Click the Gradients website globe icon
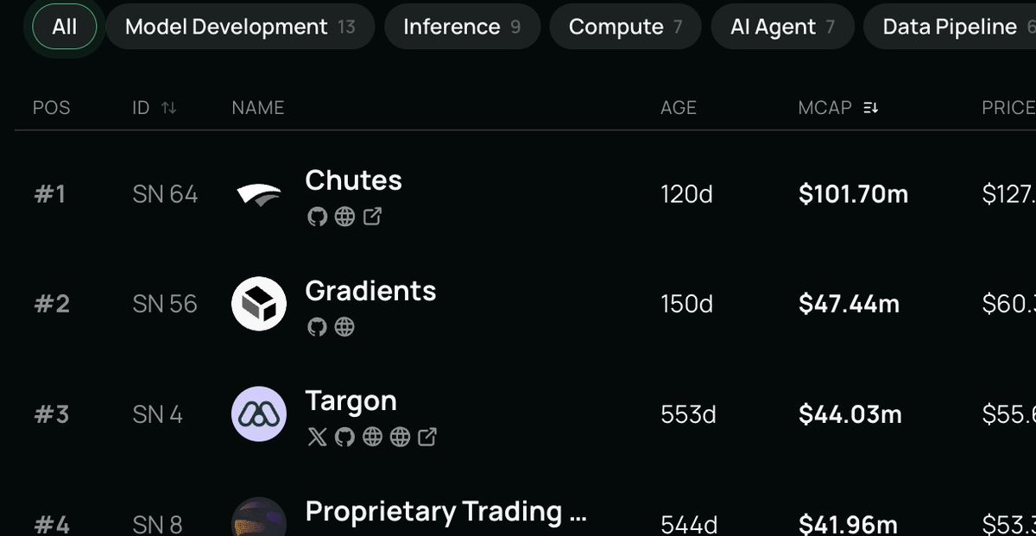1036x536 pixels. pyautogui.click(x=344, y=326)
